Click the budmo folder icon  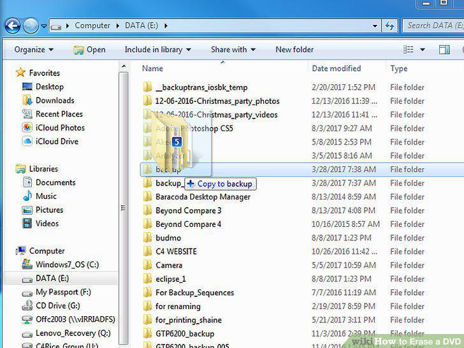pos(147,238)
